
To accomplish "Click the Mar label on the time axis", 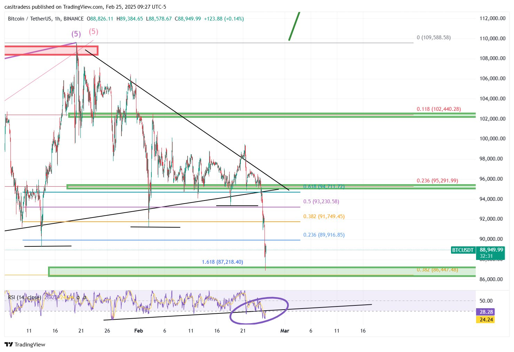I will [x=285, y=330].
